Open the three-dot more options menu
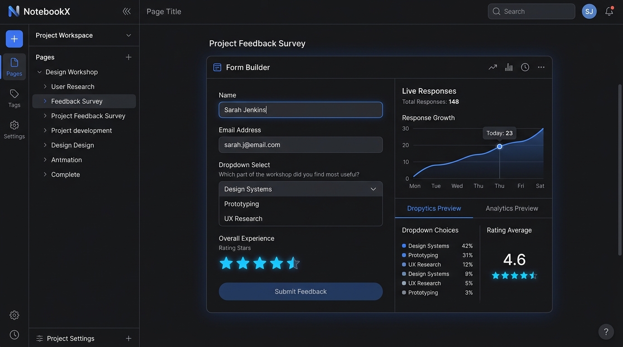This screenshot has width=623, height=347. [x=541, y=67]
